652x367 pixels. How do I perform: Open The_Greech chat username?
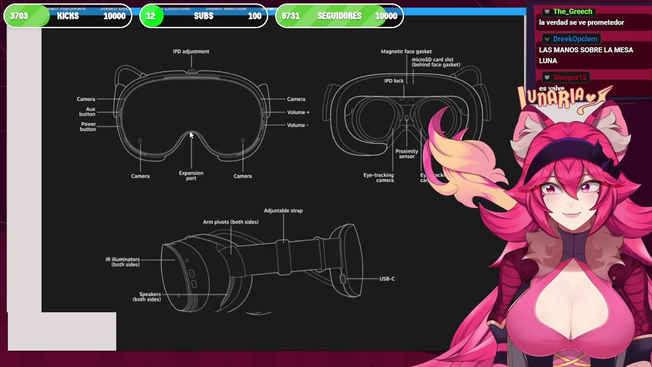coord(573,11)
